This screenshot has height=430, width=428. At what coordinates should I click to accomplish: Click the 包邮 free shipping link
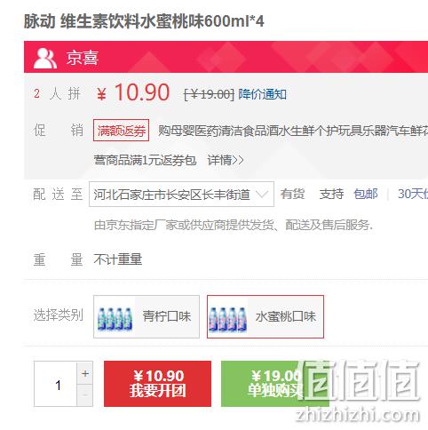click(366, 194)
